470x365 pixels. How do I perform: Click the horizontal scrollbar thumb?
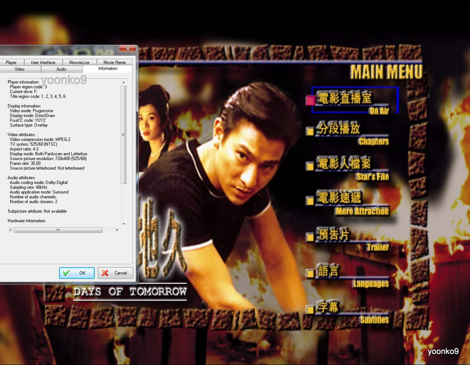click(x=58, y=230)
